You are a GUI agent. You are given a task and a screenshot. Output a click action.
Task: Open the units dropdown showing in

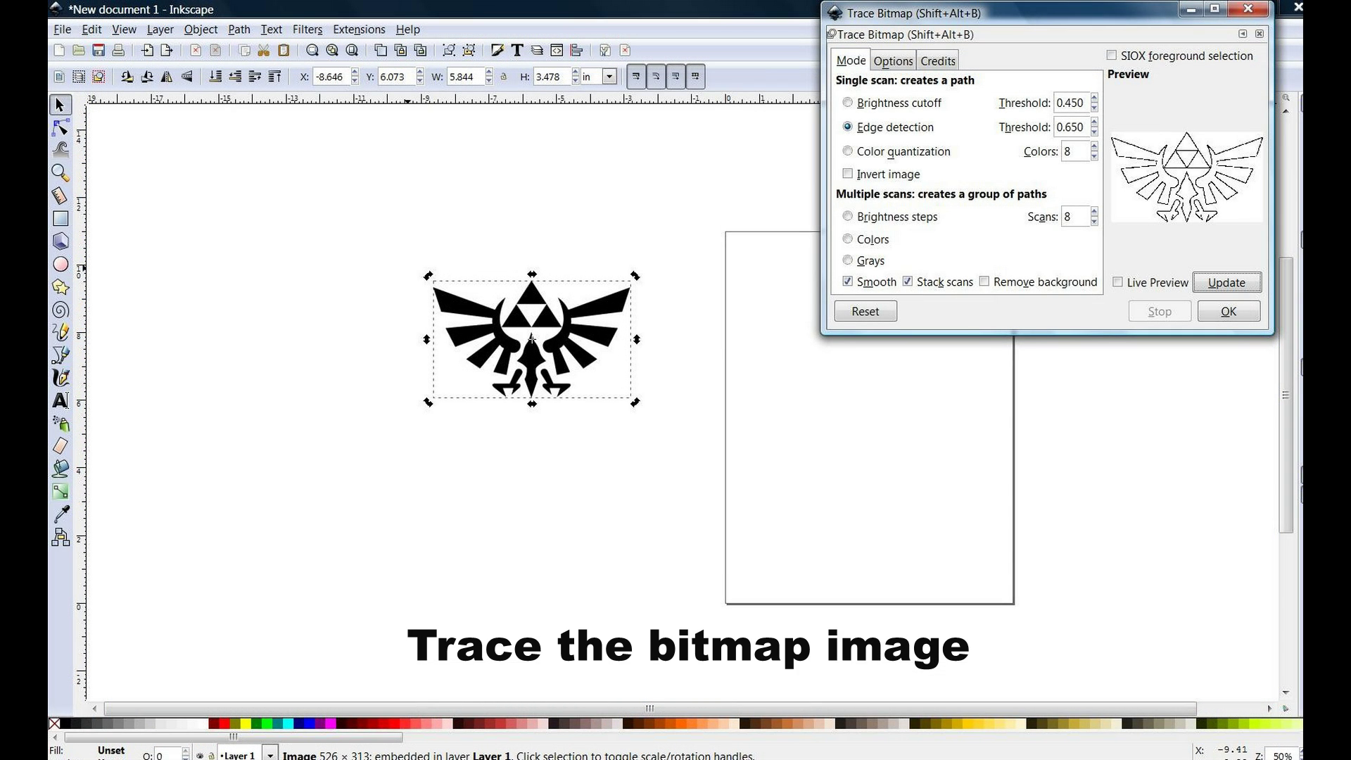pyautogui.click(x=609, y=77)
